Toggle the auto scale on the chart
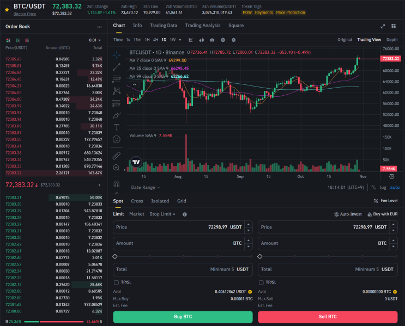This screenshot has height=326, width=405. click(395, 188)
